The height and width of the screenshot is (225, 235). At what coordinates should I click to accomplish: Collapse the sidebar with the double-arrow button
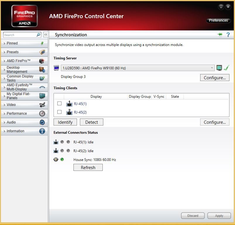[x=46, y=35]
